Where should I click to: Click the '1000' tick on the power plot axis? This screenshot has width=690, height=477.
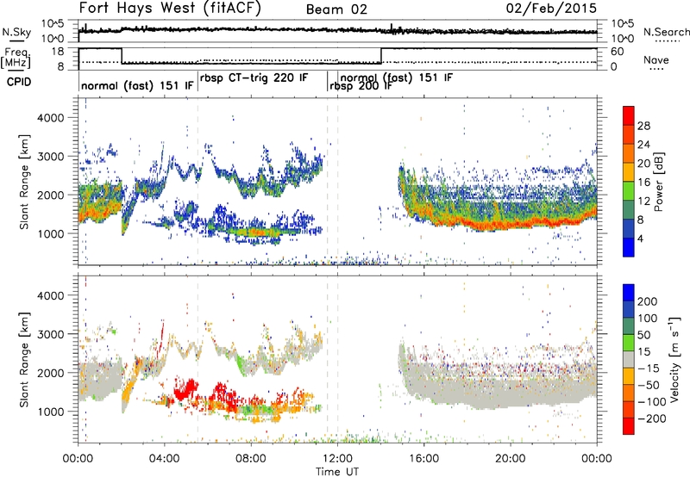[50, 233]
